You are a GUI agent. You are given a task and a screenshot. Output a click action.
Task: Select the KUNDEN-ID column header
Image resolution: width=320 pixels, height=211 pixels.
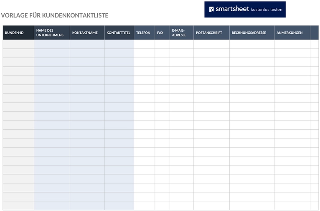click(x=18, y=33)
